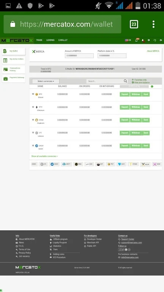Screen dimensions: 164x292
Task: Click the search magnifier icon
Action: click(126, 81)
